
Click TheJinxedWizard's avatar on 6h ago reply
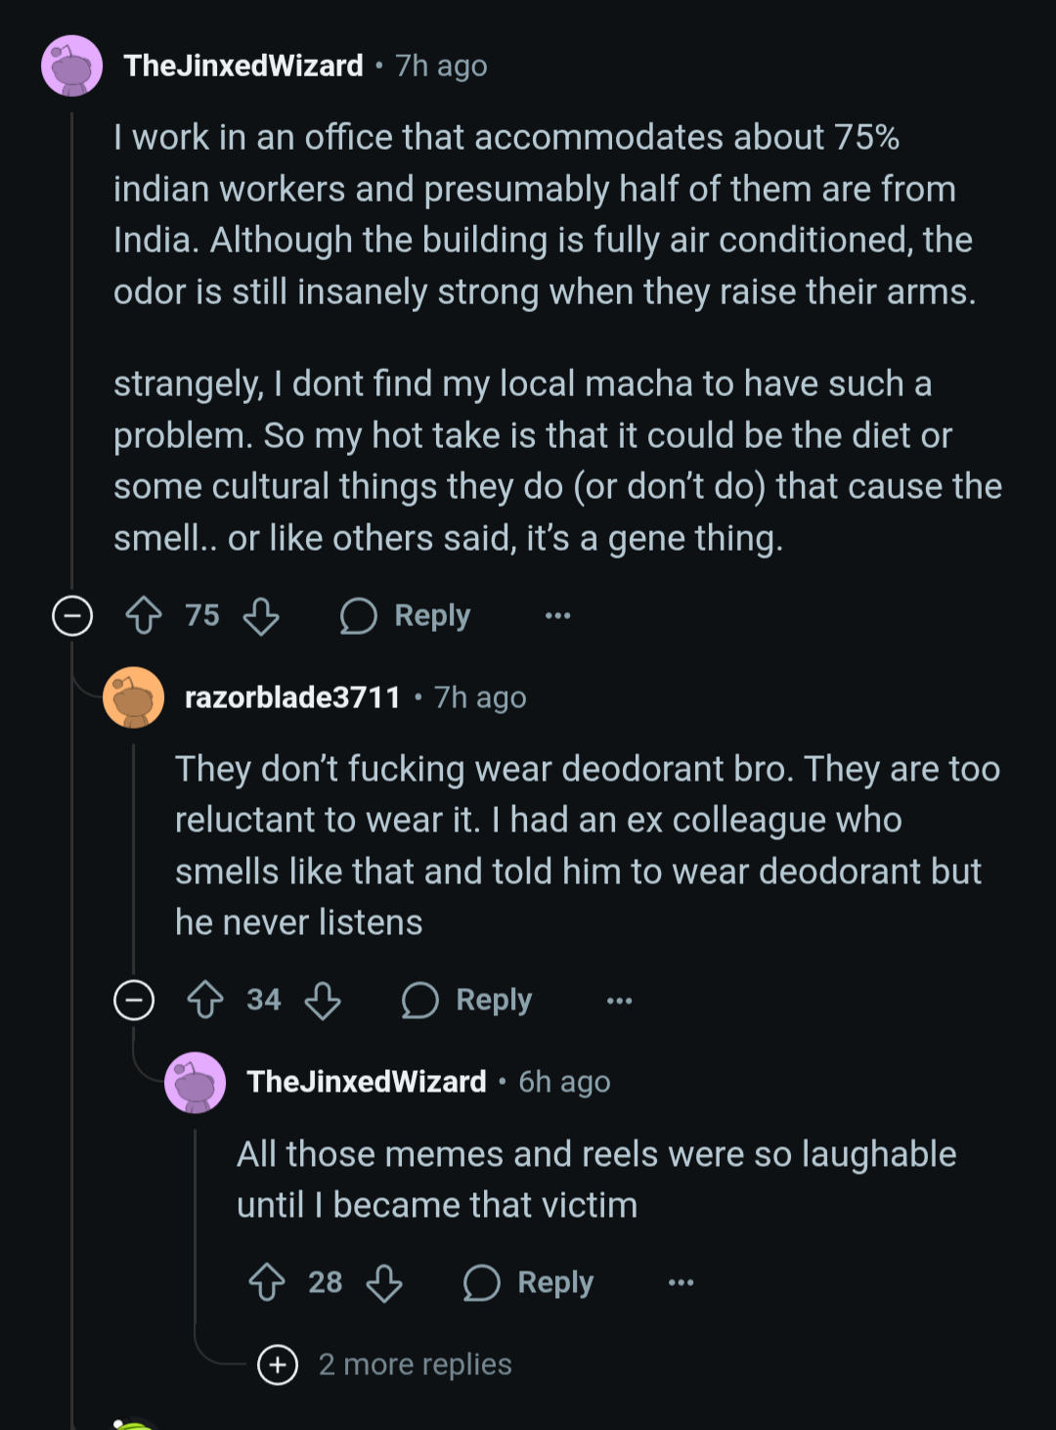pos(196,1082)
